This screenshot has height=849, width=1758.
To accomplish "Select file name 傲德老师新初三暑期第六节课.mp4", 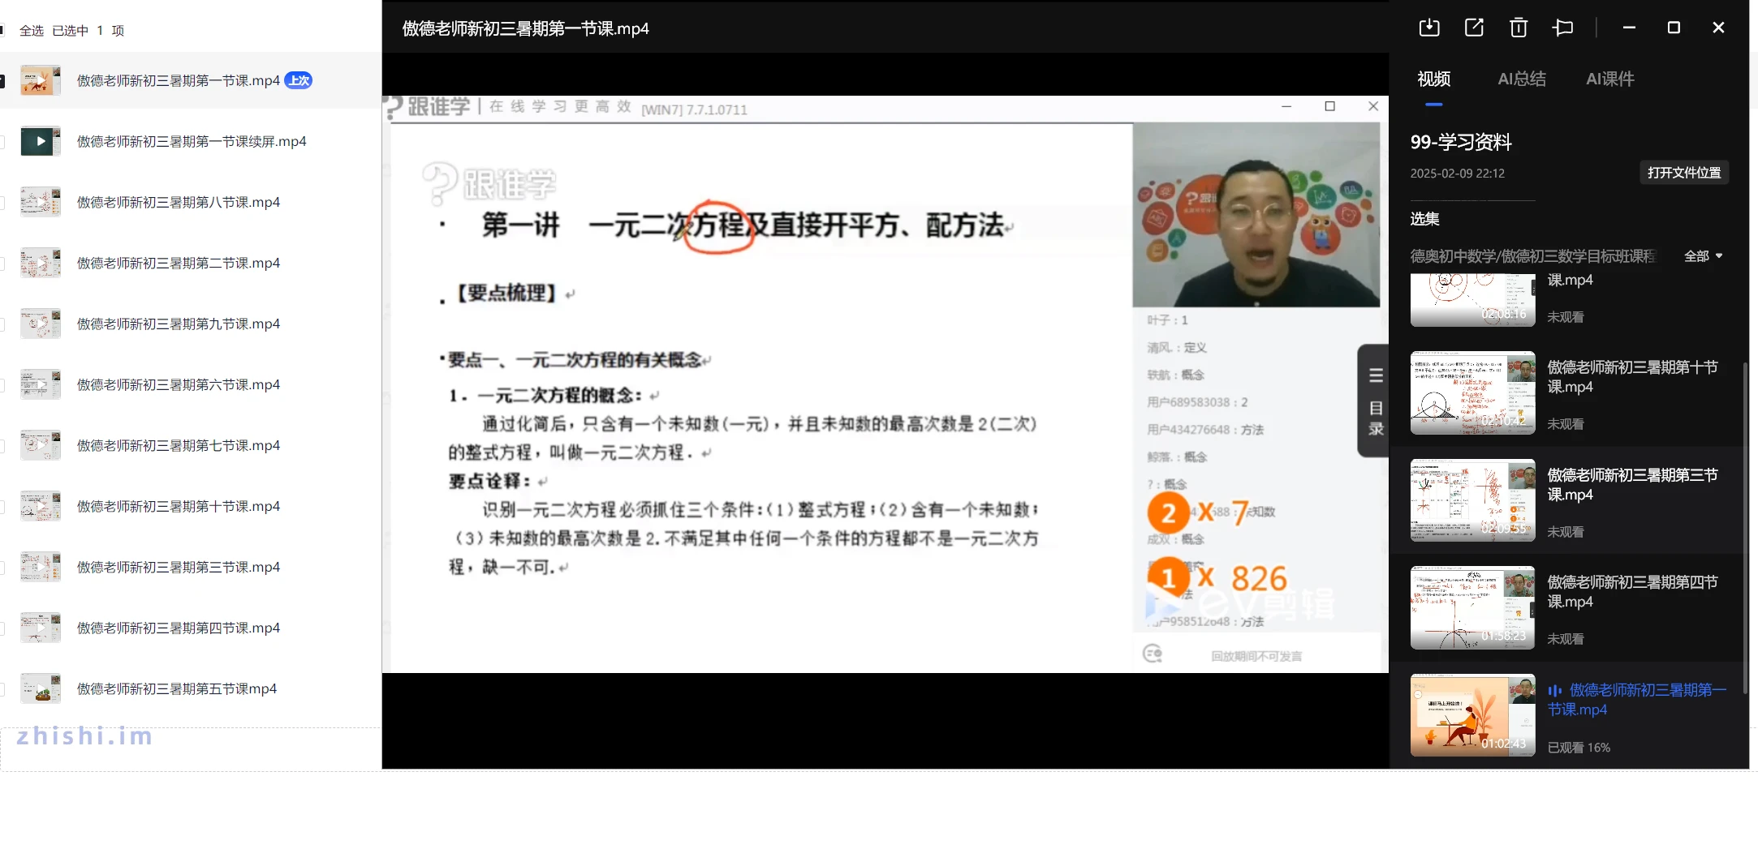I will tap(179, 384).
